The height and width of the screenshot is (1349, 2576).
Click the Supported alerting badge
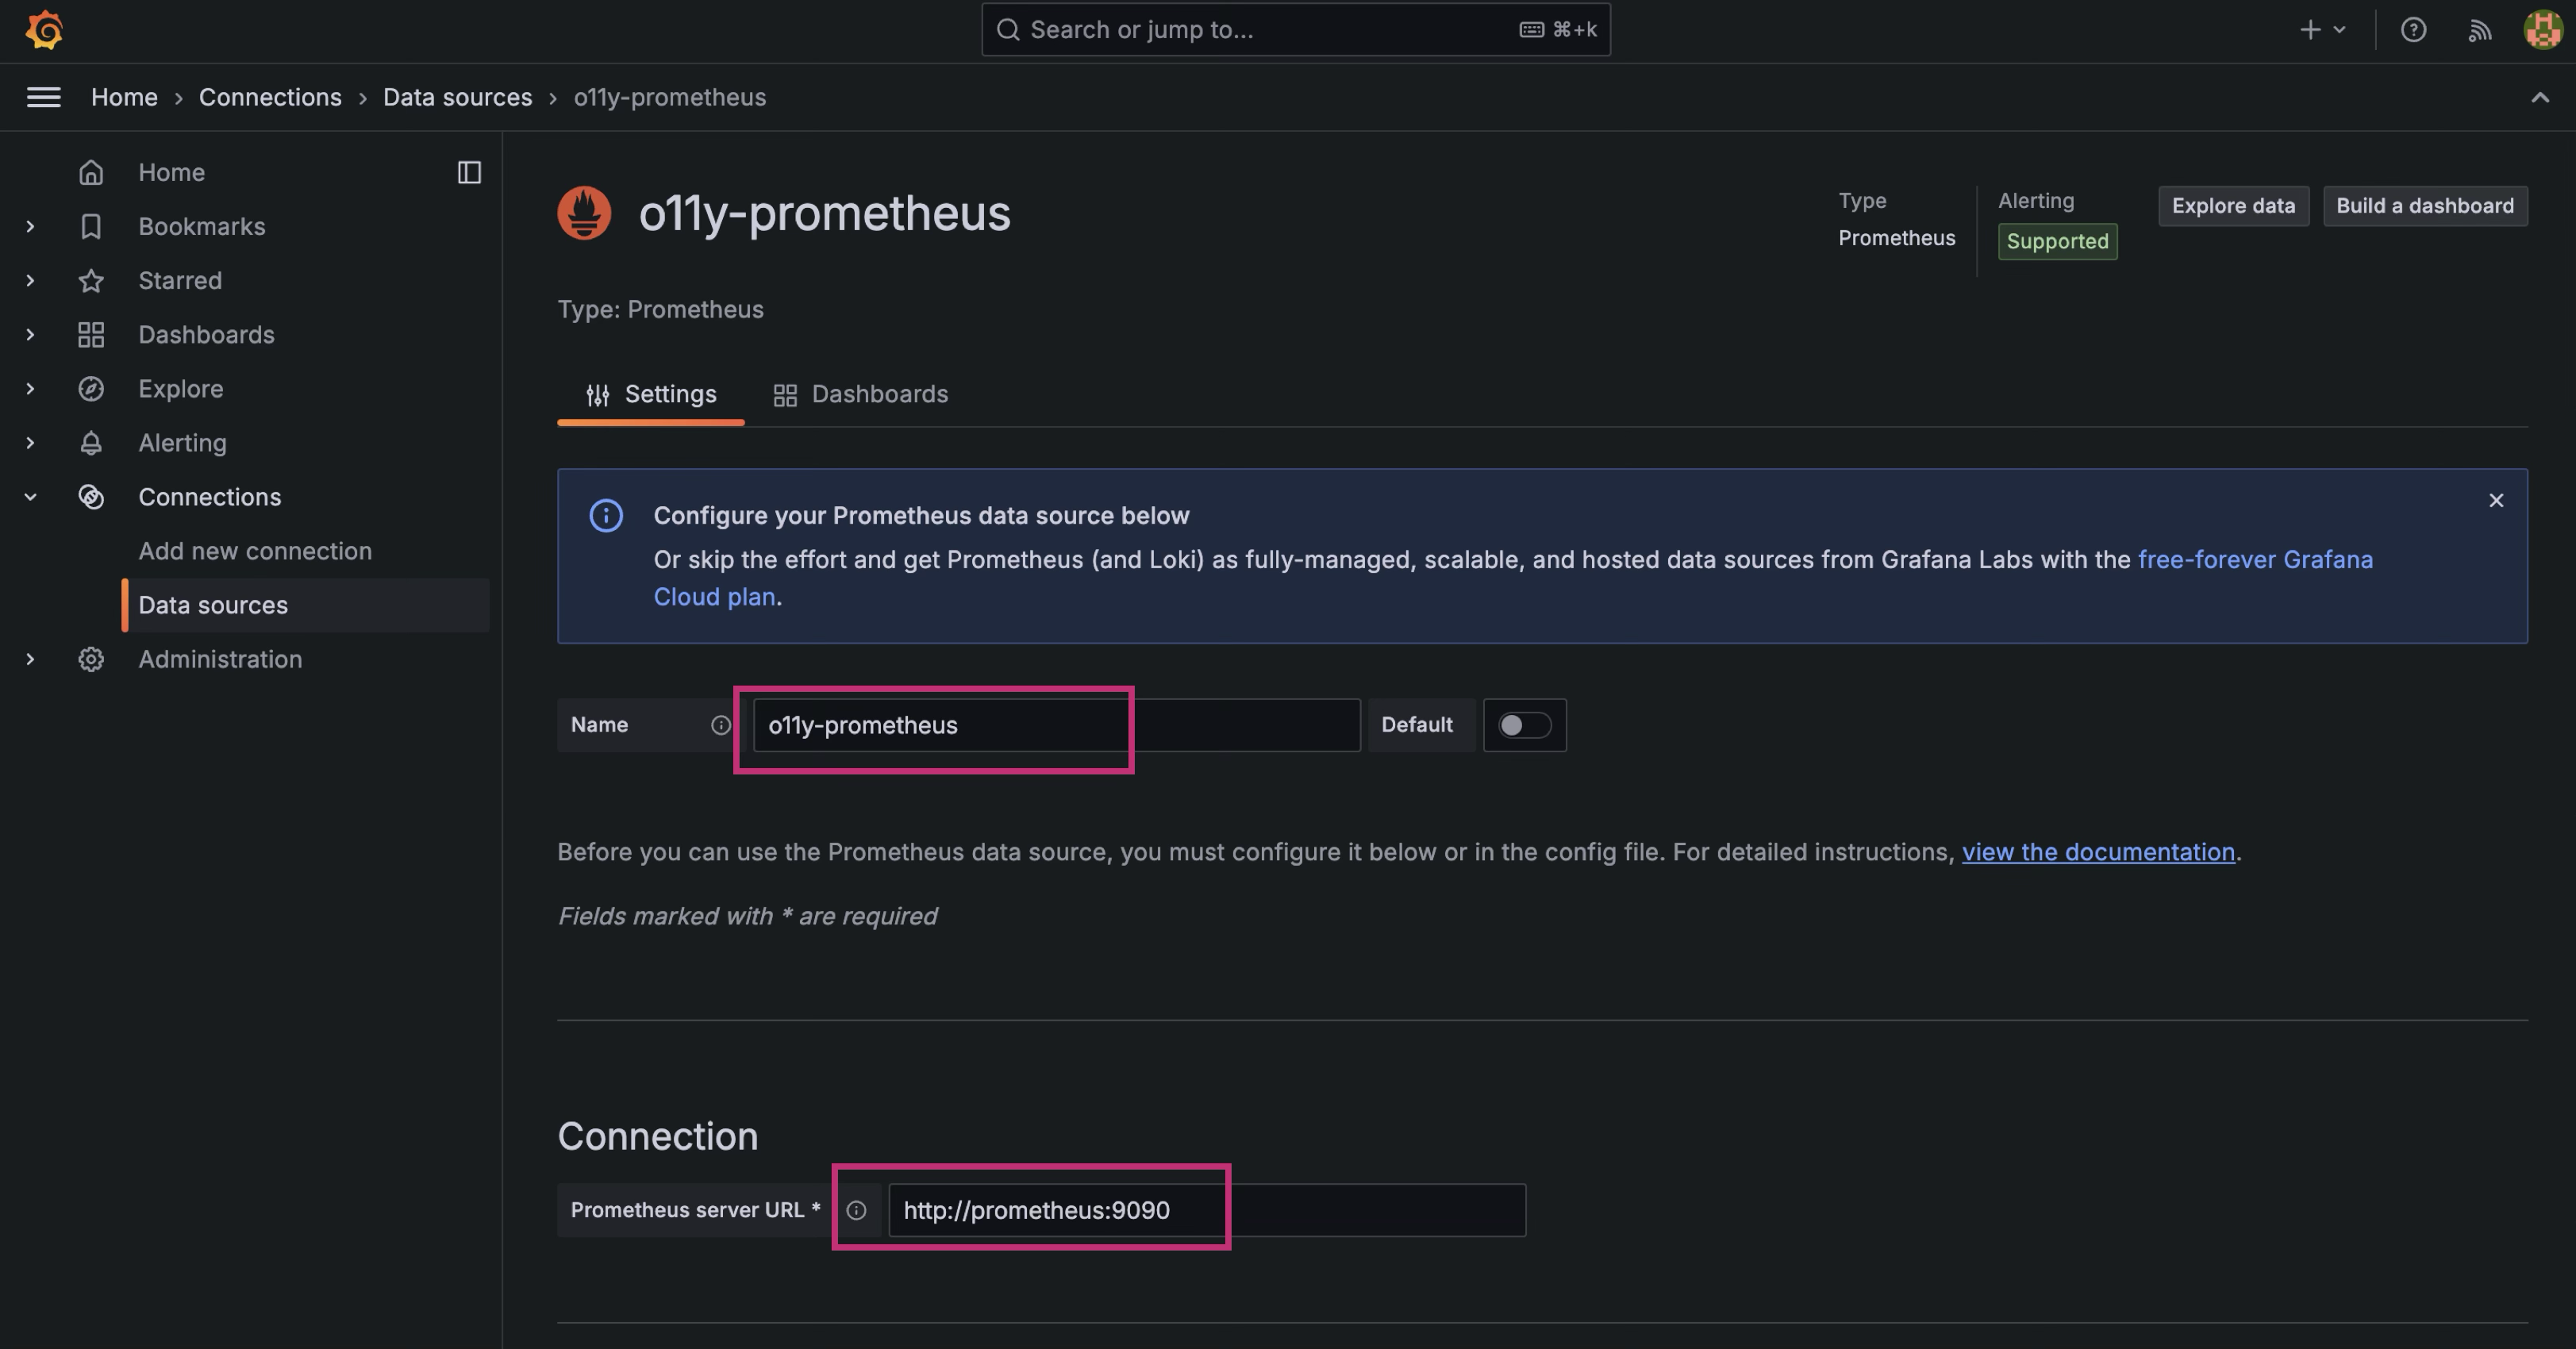pyautogui.click(x=2057, y=242)
